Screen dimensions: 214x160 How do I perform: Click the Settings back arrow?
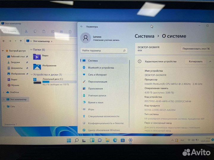click(x=82, y=26)
